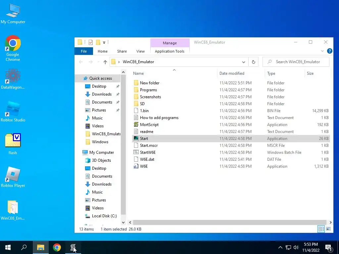Viewport: 339px width, 254px height.
Task: Open pinned Downloads under Quick access
Action: [102, 94]
